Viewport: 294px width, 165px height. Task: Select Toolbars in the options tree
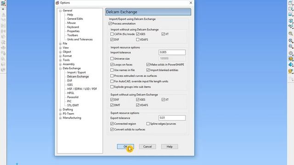(x=73, y=35)
